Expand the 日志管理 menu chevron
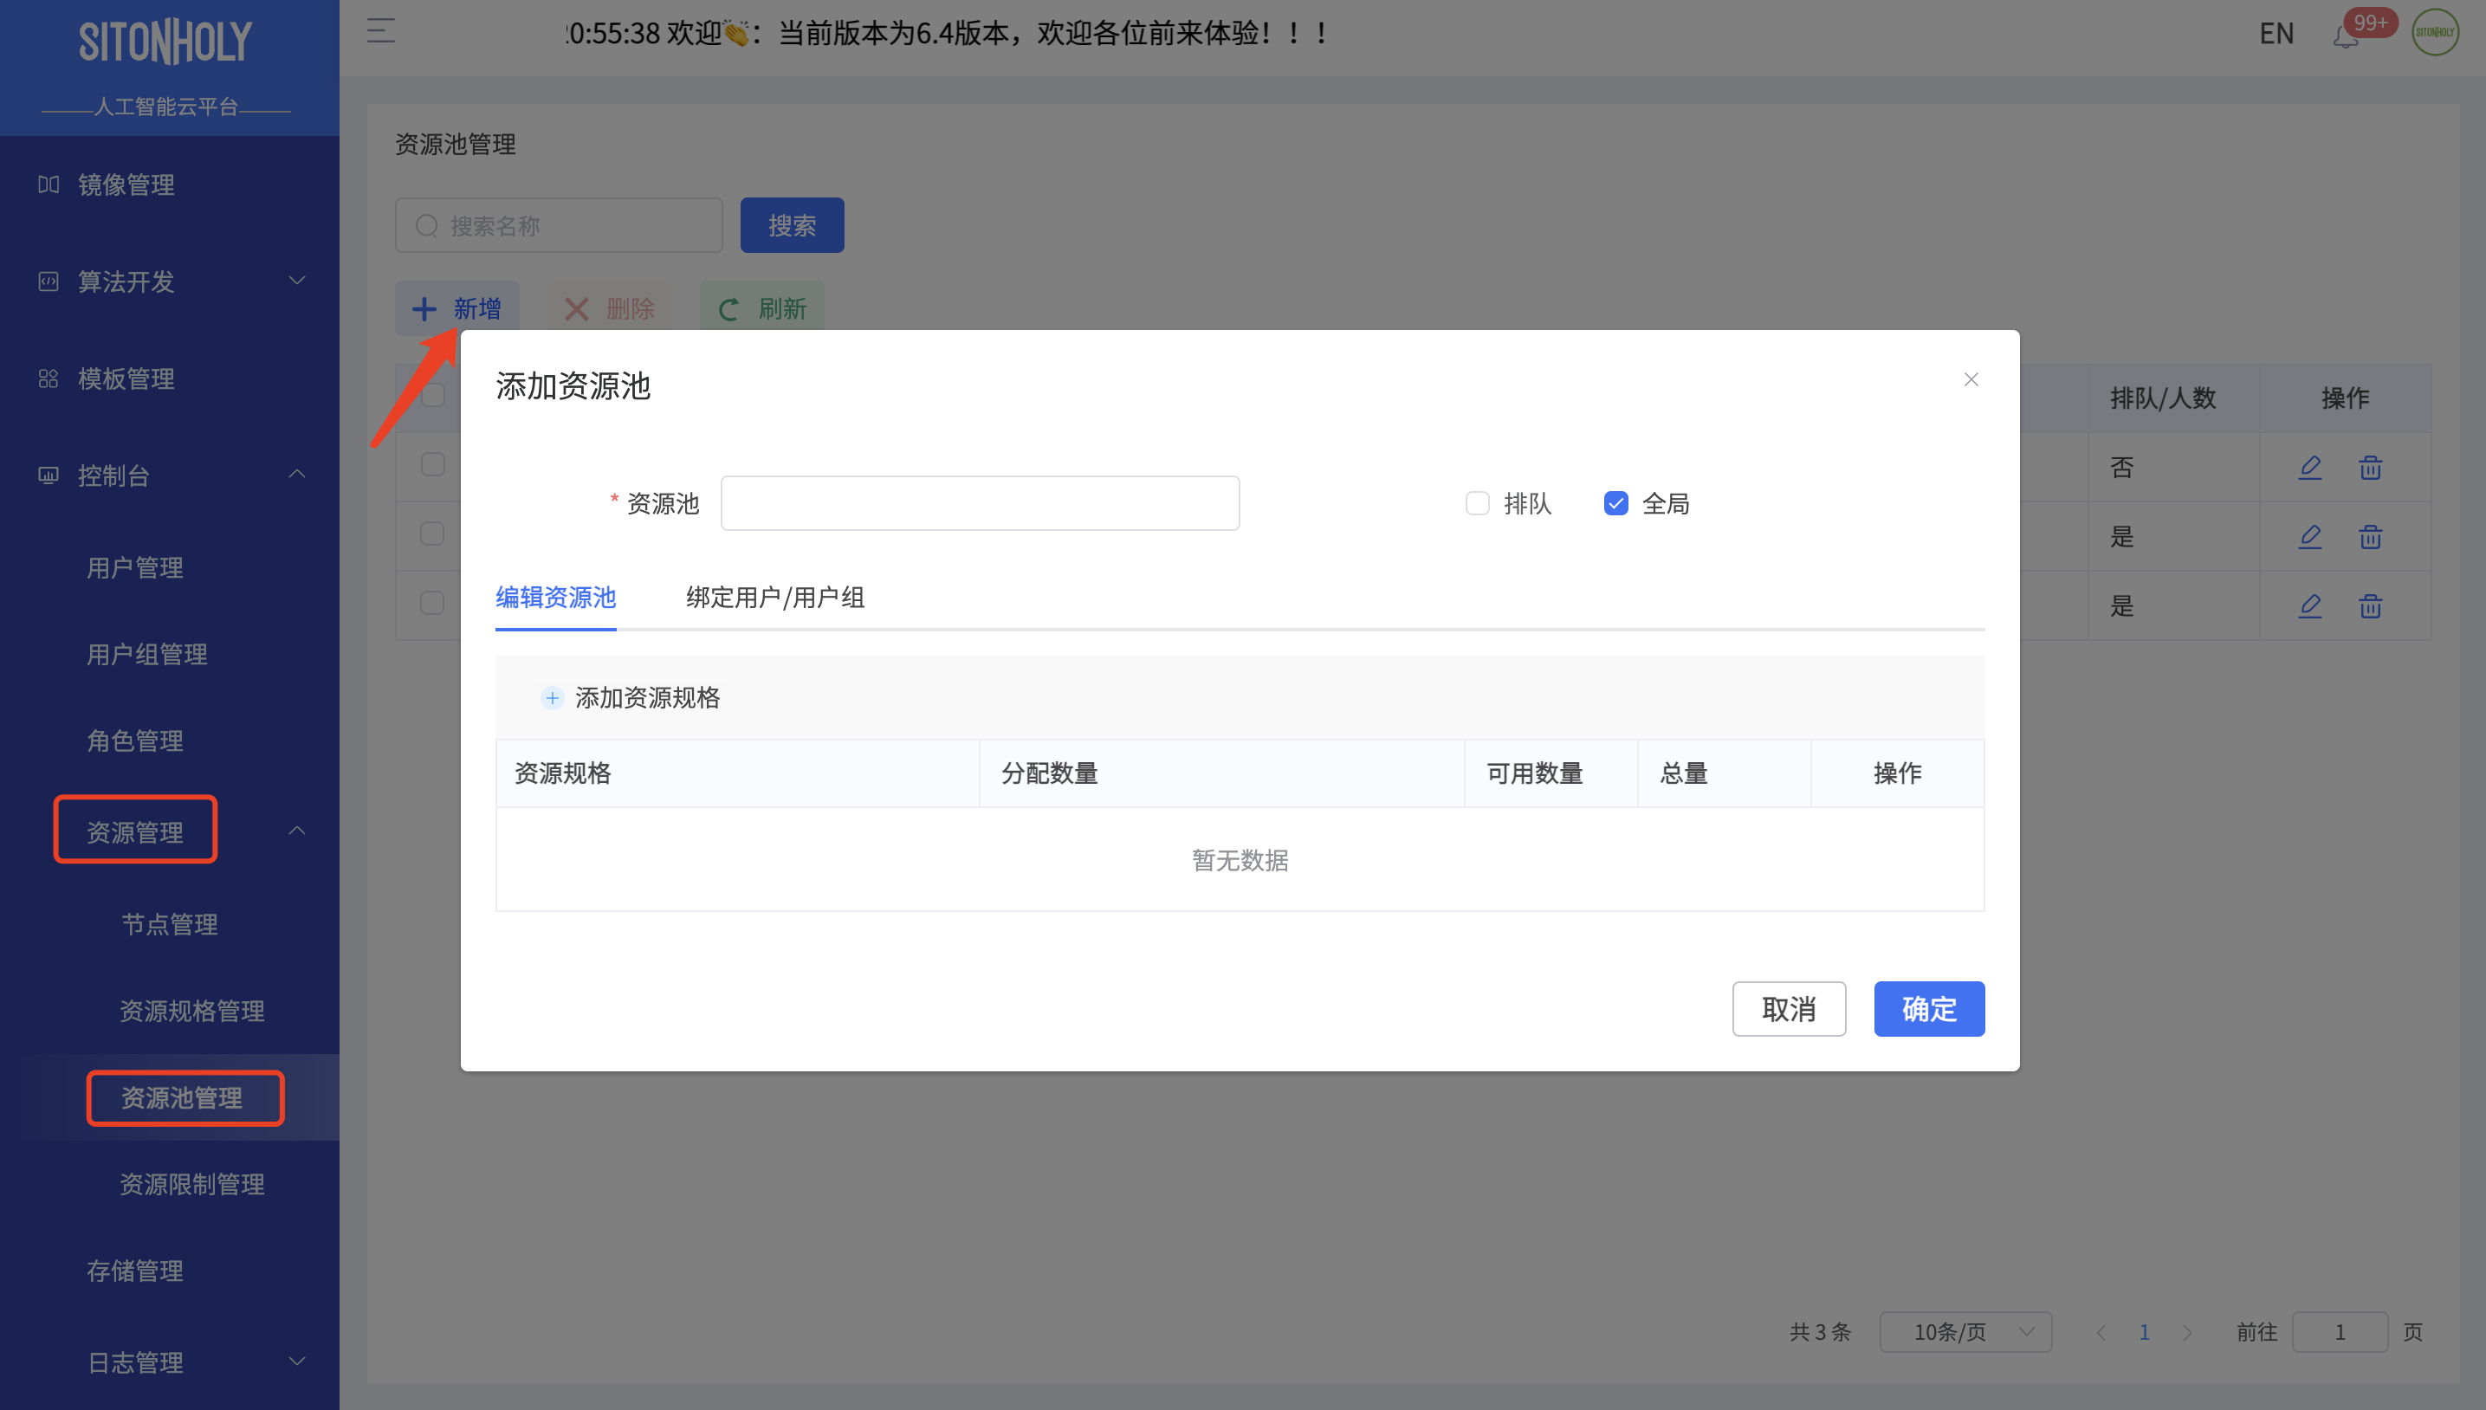 coord(297,1361)
